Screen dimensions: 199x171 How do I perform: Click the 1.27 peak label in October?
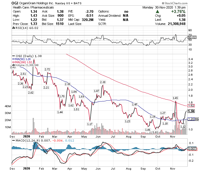pyautogui.click(x=163, y=113)
